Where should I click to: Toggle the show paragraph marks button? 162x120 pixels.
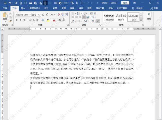pos(98,21)
